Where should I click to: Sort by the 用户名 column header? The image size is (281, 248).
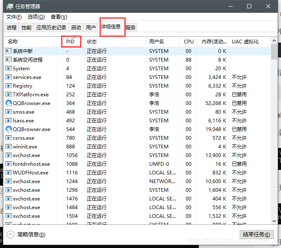click(x=163, y=42)
